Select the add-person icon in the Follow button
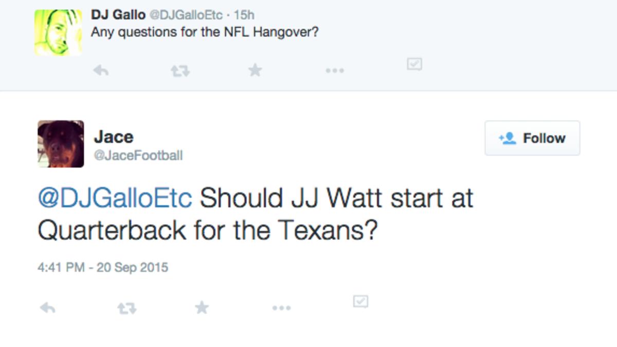The height and width of the screenshot is (347, 617). pos(507,138)
